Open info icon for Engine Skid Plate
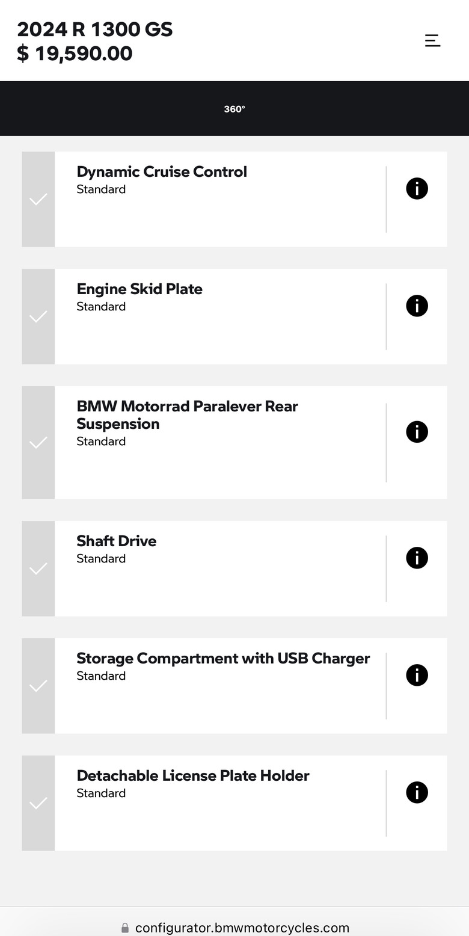The height and width of the screenshot is (936, 469). (x=417, y=306)
